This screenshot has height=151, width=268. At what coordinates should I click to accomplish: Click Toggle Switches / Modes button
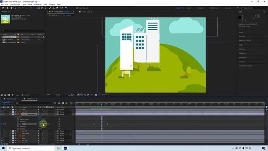46,144
